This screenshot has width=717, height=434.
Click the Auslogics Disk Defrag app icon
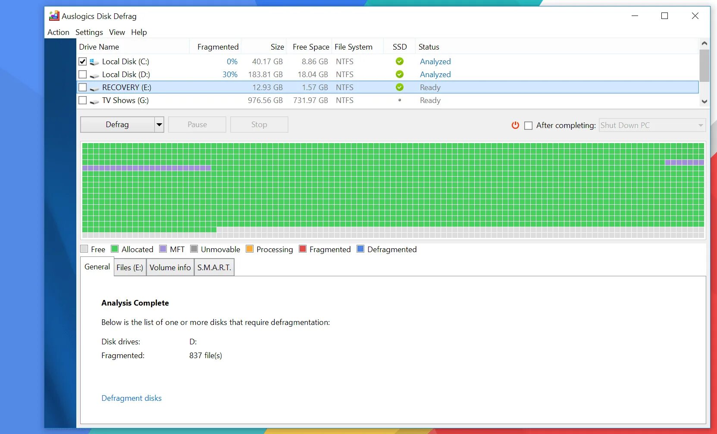pos(54,16)
